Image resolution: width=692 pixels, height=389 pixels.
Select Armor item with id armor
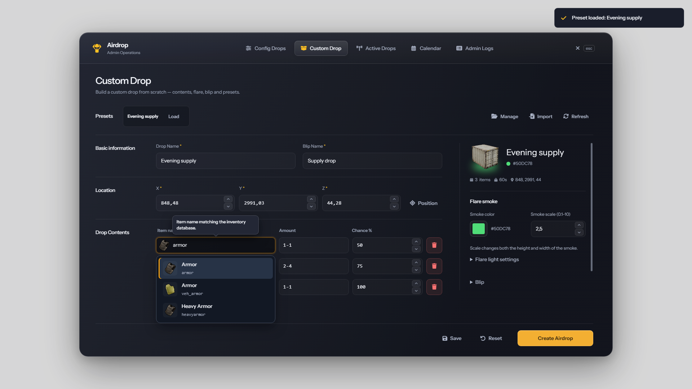coord(216,268)
